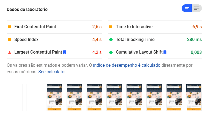Select the last filmstrip screenshot thumbnail

tap(194, 98)
